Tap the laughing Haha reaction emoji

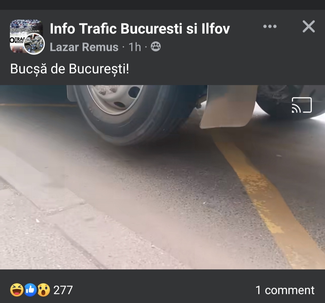pos(17,290)
